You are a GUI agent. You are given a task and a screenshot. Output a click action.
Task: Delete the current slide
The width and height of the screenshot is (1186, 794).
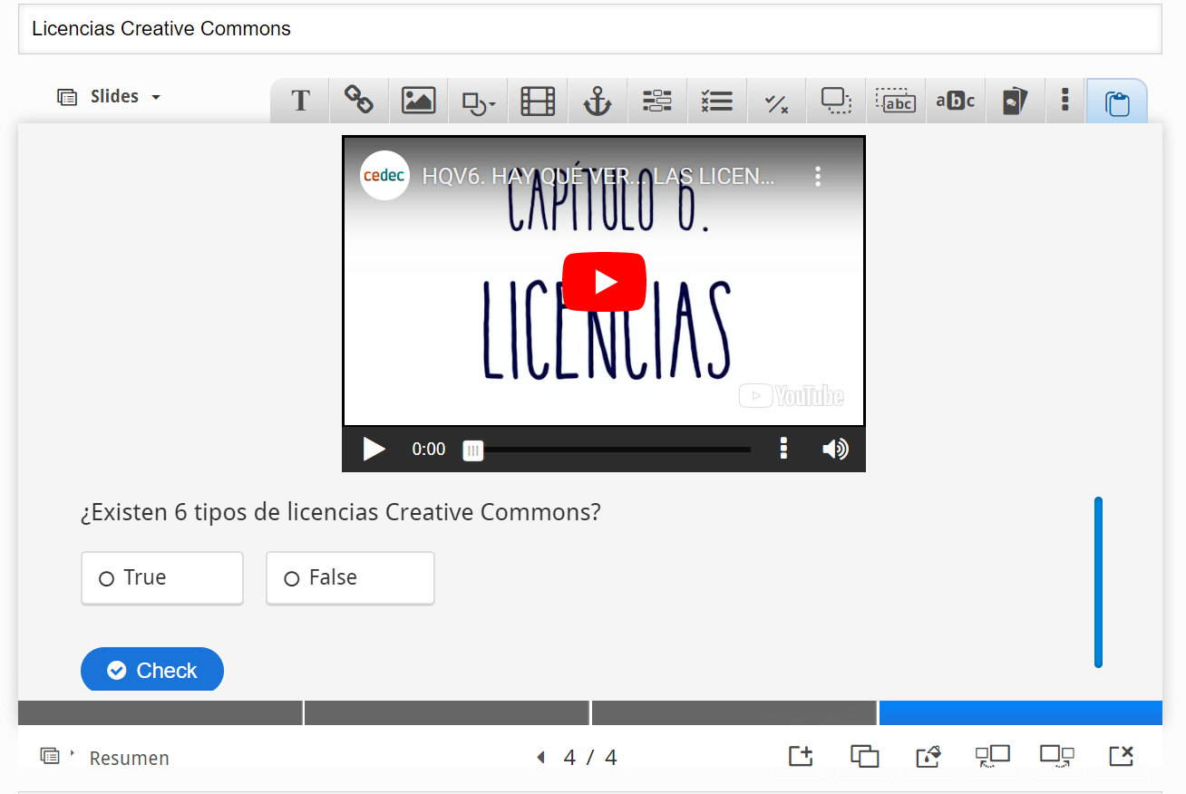tap(1122, 755)
